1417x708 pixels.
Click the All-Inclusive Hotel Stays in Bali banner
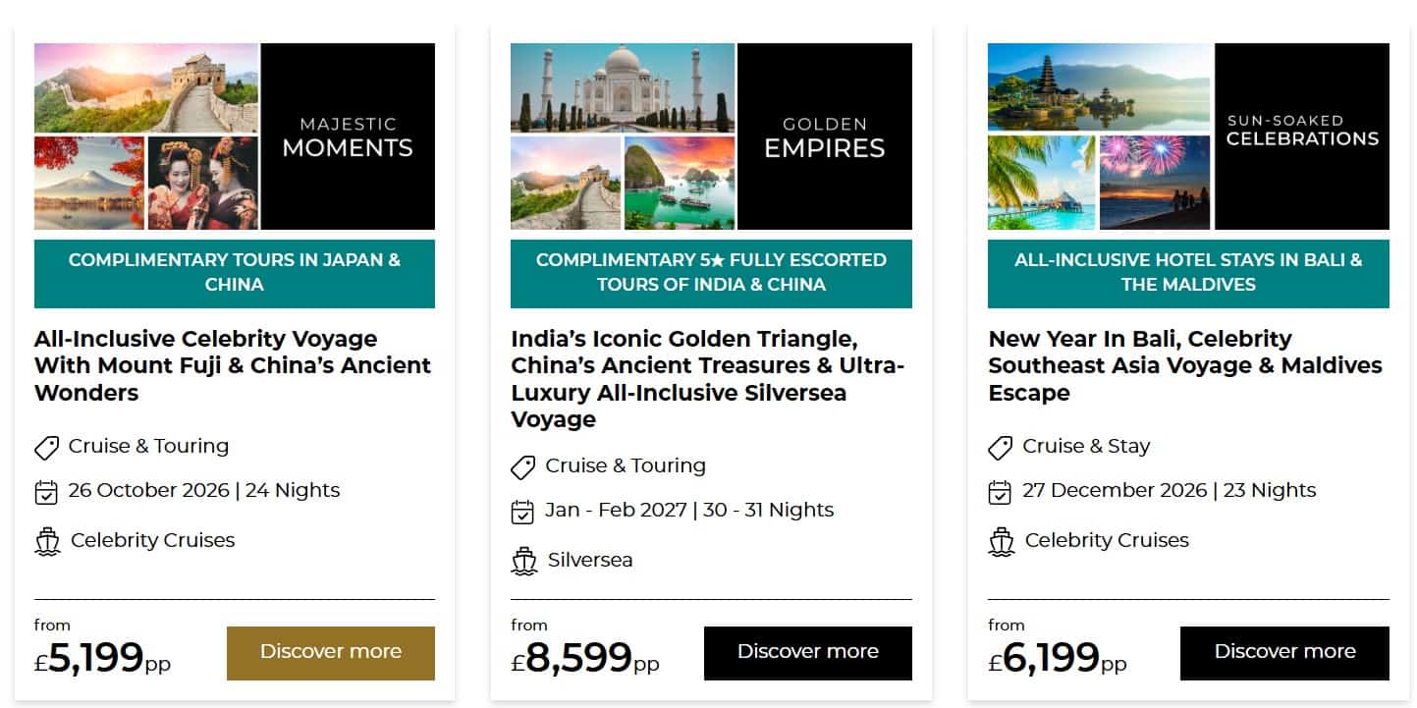tap(1188, 273)
